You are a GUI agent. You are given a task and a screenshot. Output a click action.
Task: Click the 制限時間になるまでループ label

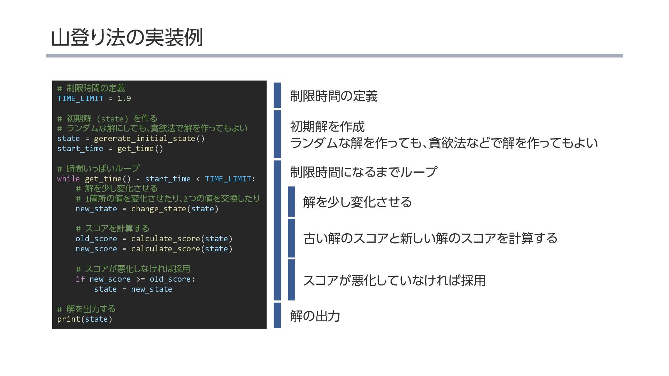pyautogui.click(x=363, y=172)
